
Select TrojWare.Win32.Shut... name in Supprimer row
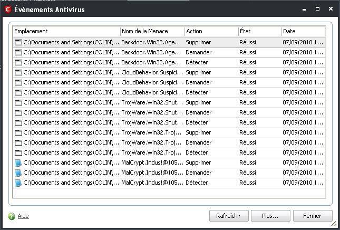[x=152, y=102]
